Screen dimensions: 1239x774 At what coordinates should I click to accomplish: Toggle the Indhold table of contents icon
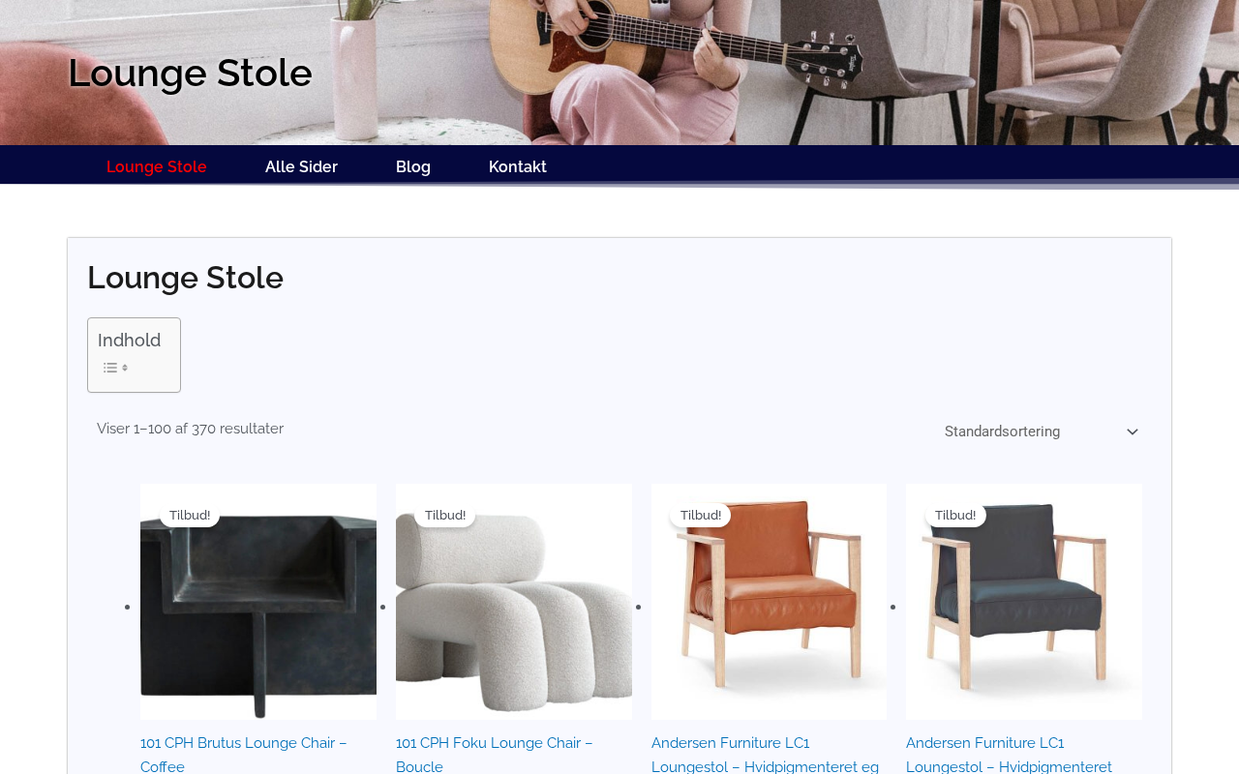(116, 368)
